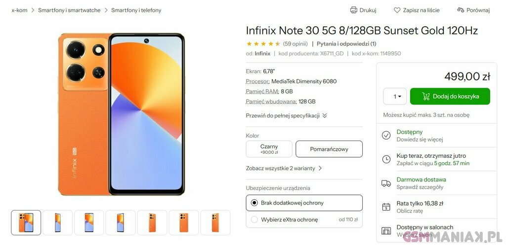Click the printer icon next to Drukuj

[x=354, y=10]
